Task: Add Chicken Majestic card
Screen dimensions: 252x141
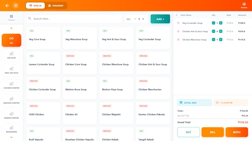Action: (x=116, y=113)
